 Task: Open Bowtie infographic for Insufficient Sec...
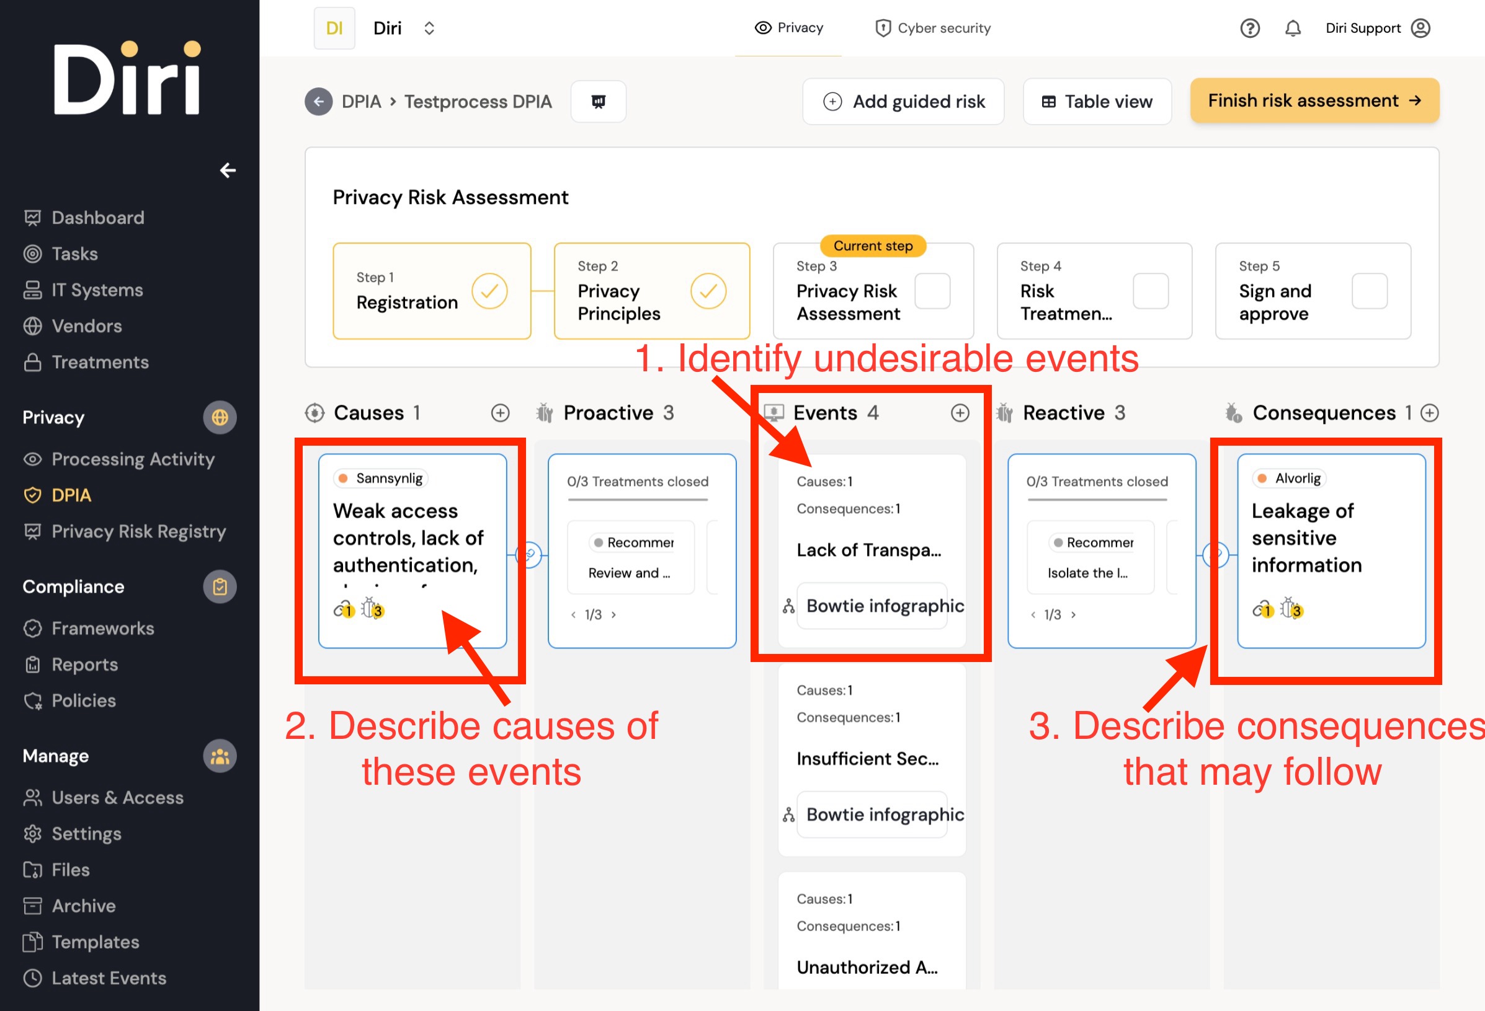[x=872, y=815]
